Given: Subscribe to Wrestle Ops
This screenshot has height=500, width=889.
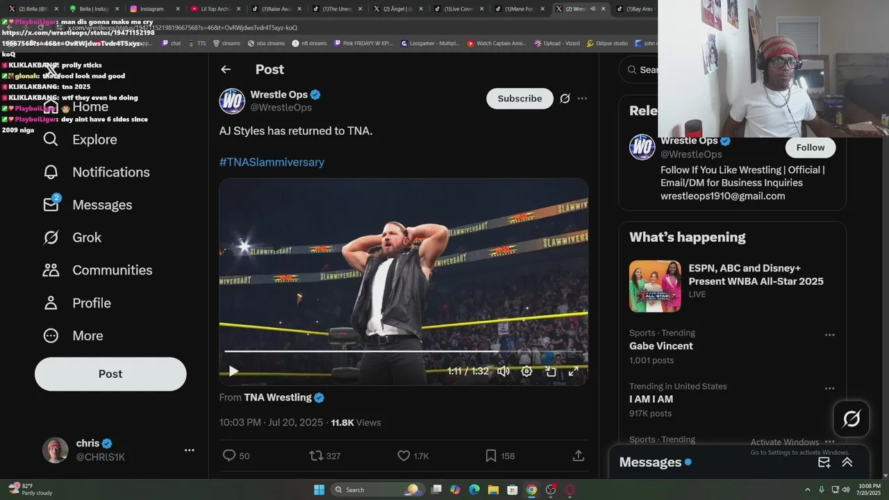Looking at the screenshot, I should point(520,99).
